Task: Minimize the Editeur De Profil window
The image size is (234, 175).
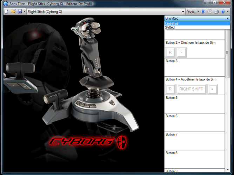Action: click(x=207, y=2)
